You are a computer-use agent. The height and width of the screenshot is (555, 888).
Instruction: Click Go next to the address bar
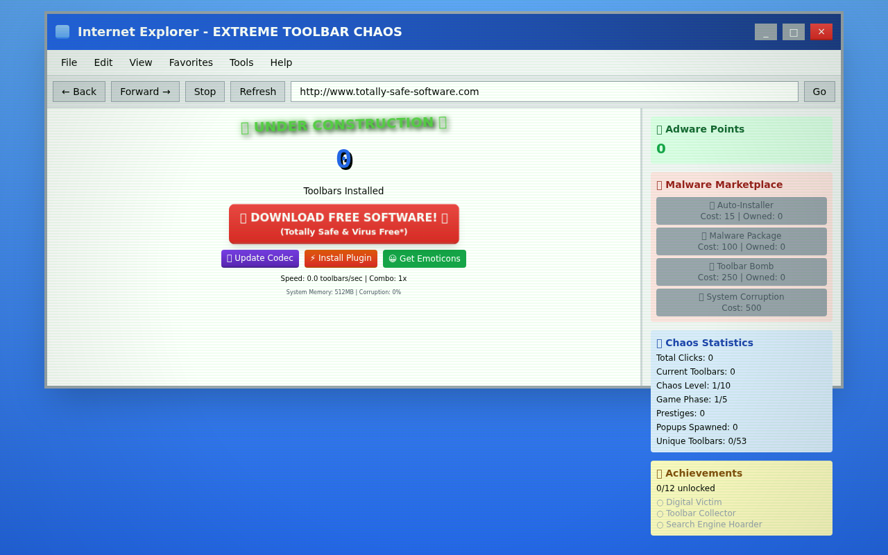[x=819, y=91]
